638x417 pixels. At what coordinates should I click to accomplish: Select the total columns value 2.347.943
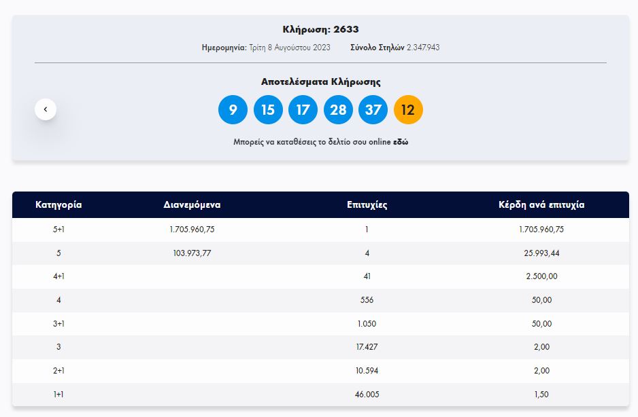[423, 48]
